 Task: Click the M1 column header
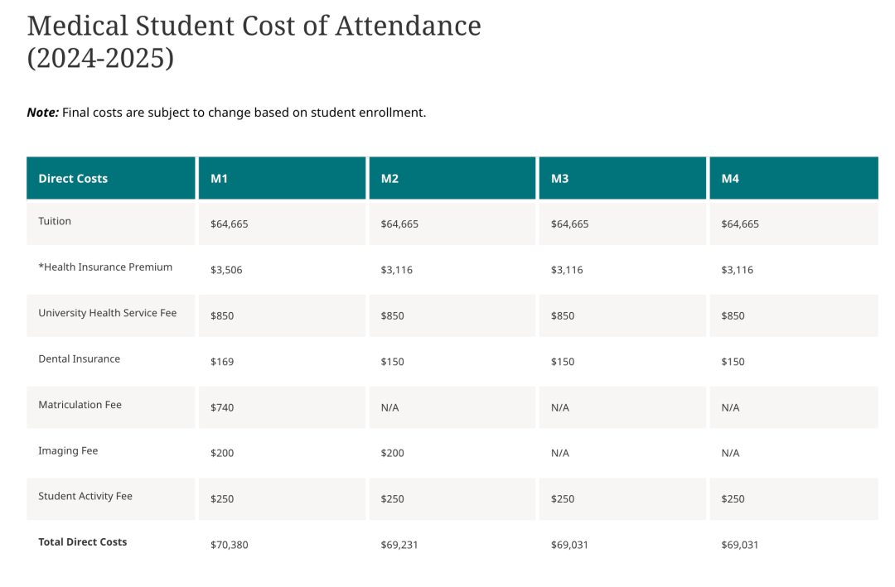click(220, 178)
